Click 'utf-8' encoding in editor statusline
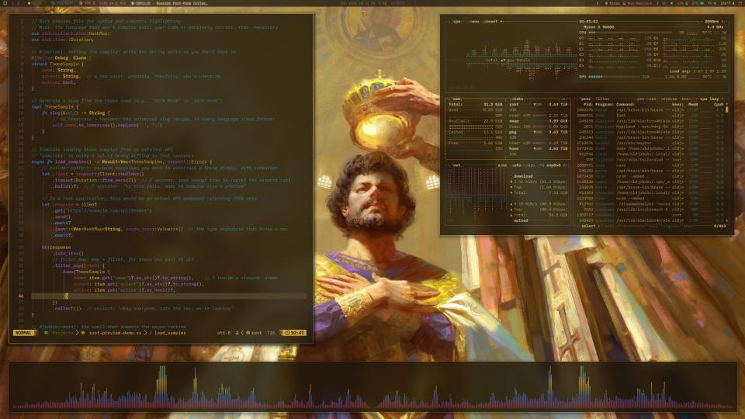 pos(223,333)
